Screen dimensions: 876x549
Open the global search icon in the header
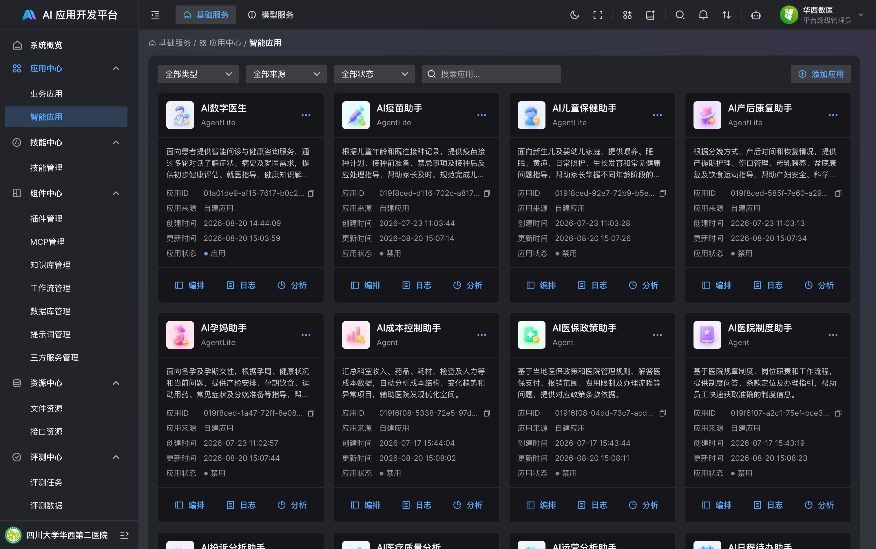[x=680, y=15]
